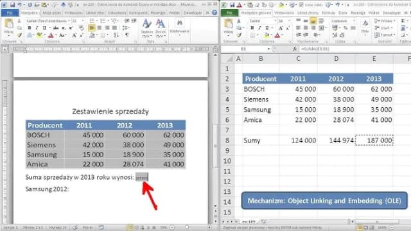Select row 10 header in Excel

coord(227,161)
